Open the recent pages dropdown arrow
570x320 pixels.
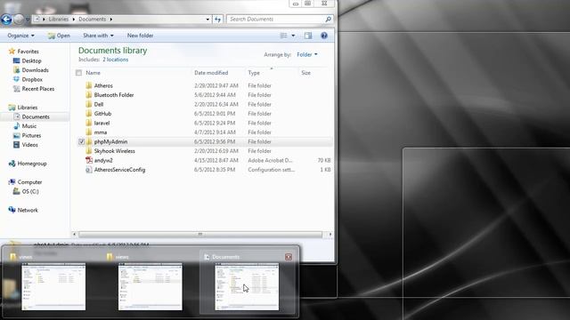click(x=28, y=20)
